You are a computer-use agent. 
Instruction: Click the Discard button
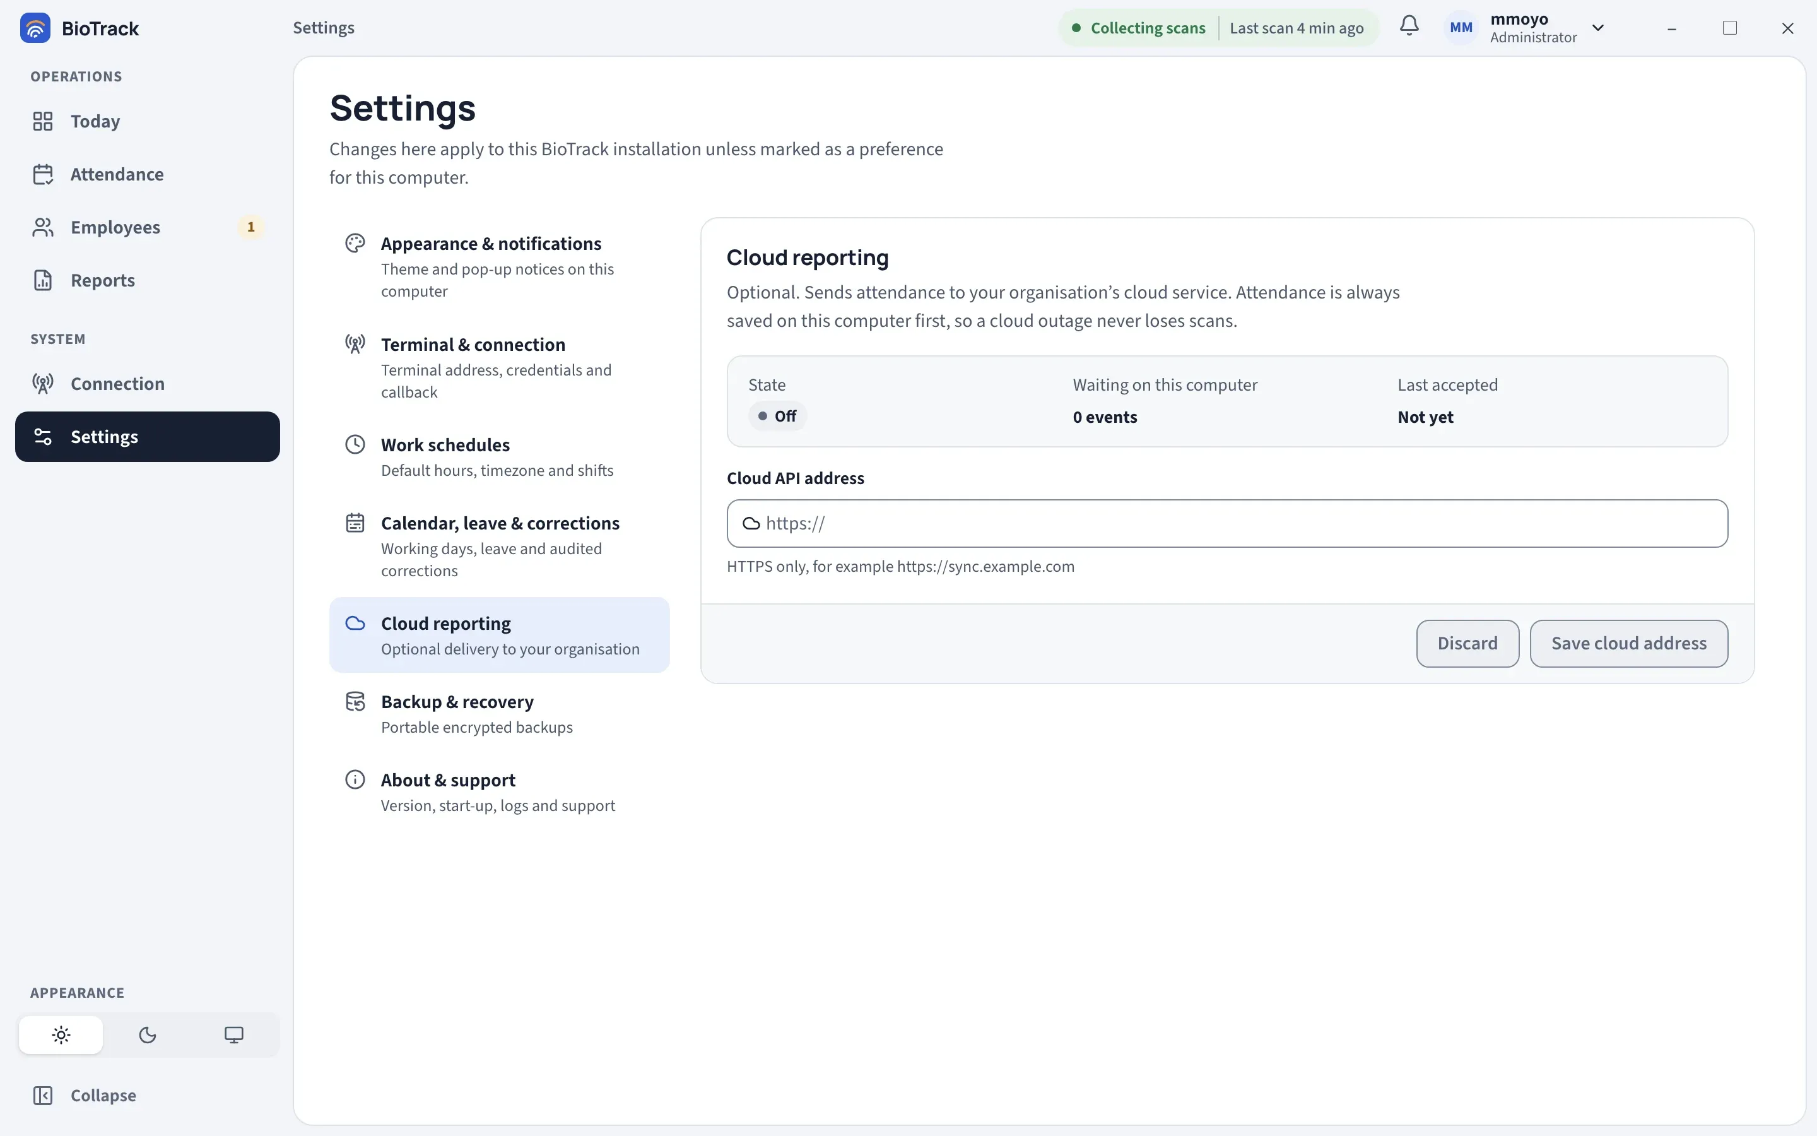point(1467,643)
